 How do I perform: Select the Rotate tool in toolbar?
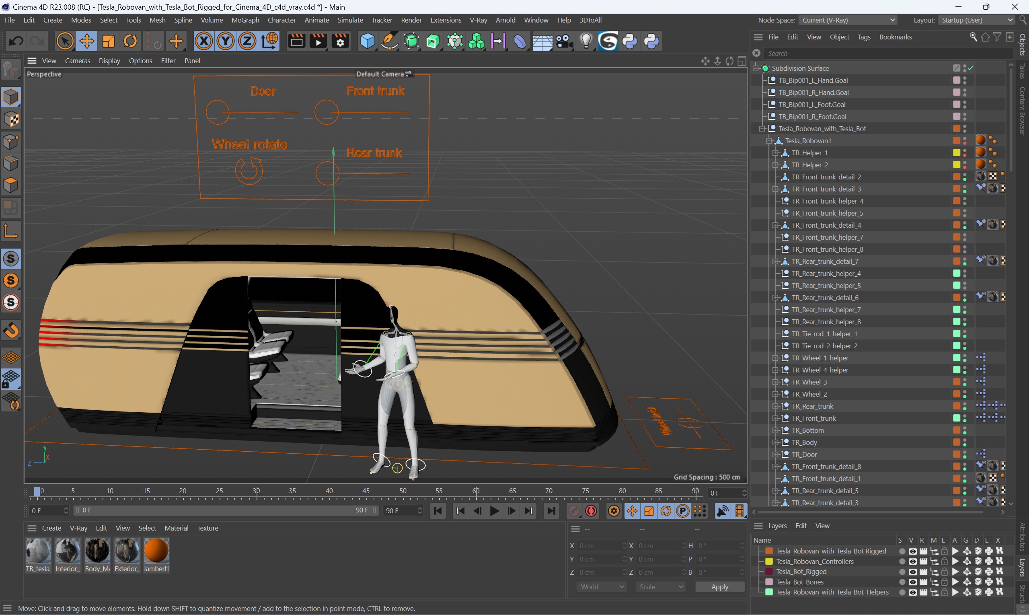(130, 42)
